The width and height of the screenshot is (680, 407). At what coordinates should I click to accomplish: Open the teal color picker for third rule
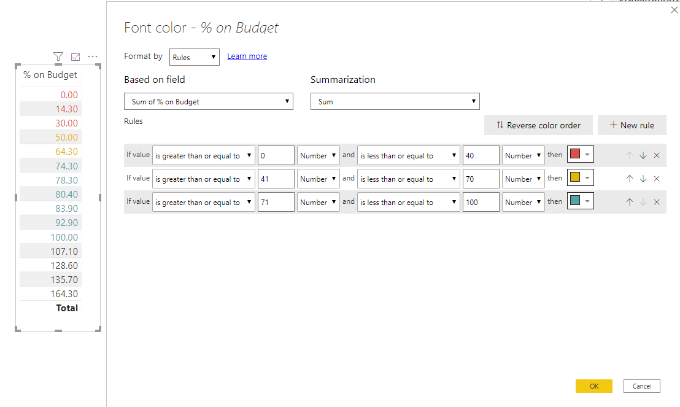pos(580,201)
